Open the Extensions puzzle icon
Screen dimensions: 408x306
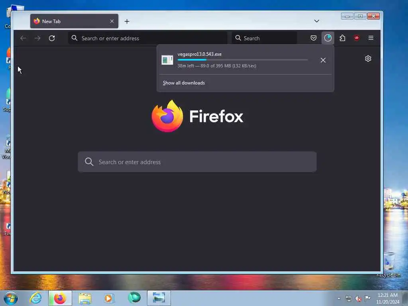(x=342, y=38)
